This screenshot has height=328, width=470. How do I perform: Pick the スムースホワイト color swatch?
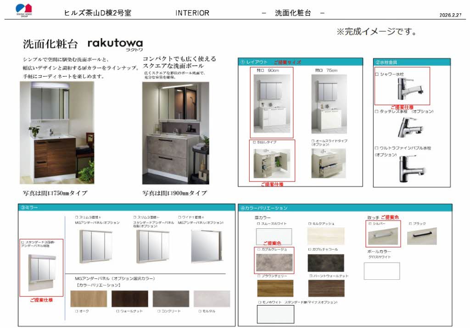point(274,237)
